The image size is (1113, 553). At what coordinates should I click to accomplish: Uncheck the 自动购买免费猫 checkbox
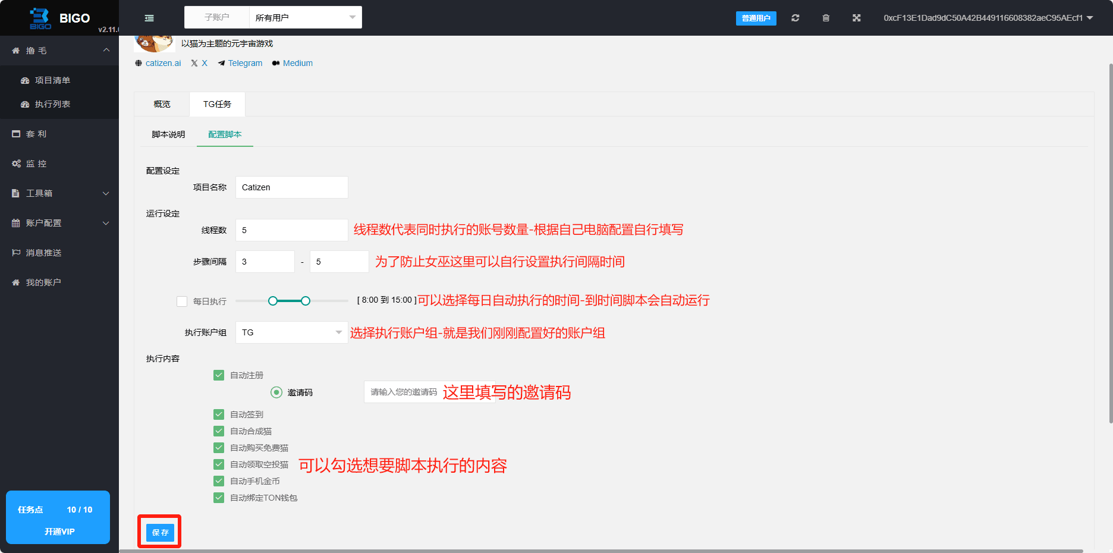pyautogui.click(x=219, y=448)
